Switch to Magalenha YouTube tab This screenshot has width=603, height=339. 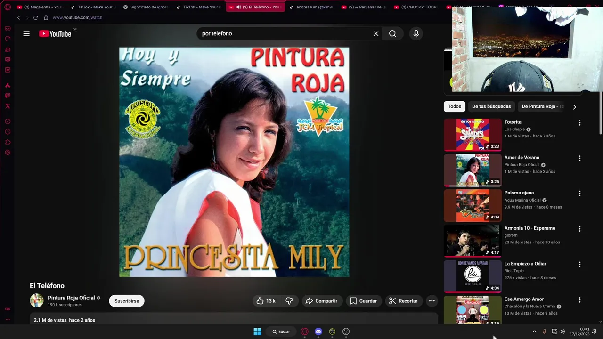coord(40,7)
